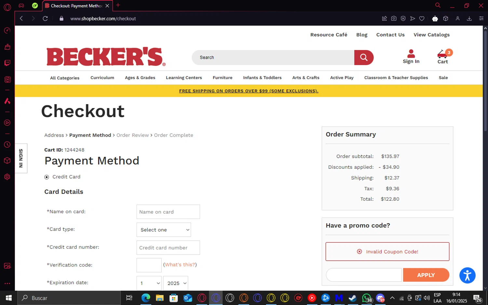The height and width of the screenshot is (305, 488).
Task: Click the free shipping banner link
Action: (249, 91)
